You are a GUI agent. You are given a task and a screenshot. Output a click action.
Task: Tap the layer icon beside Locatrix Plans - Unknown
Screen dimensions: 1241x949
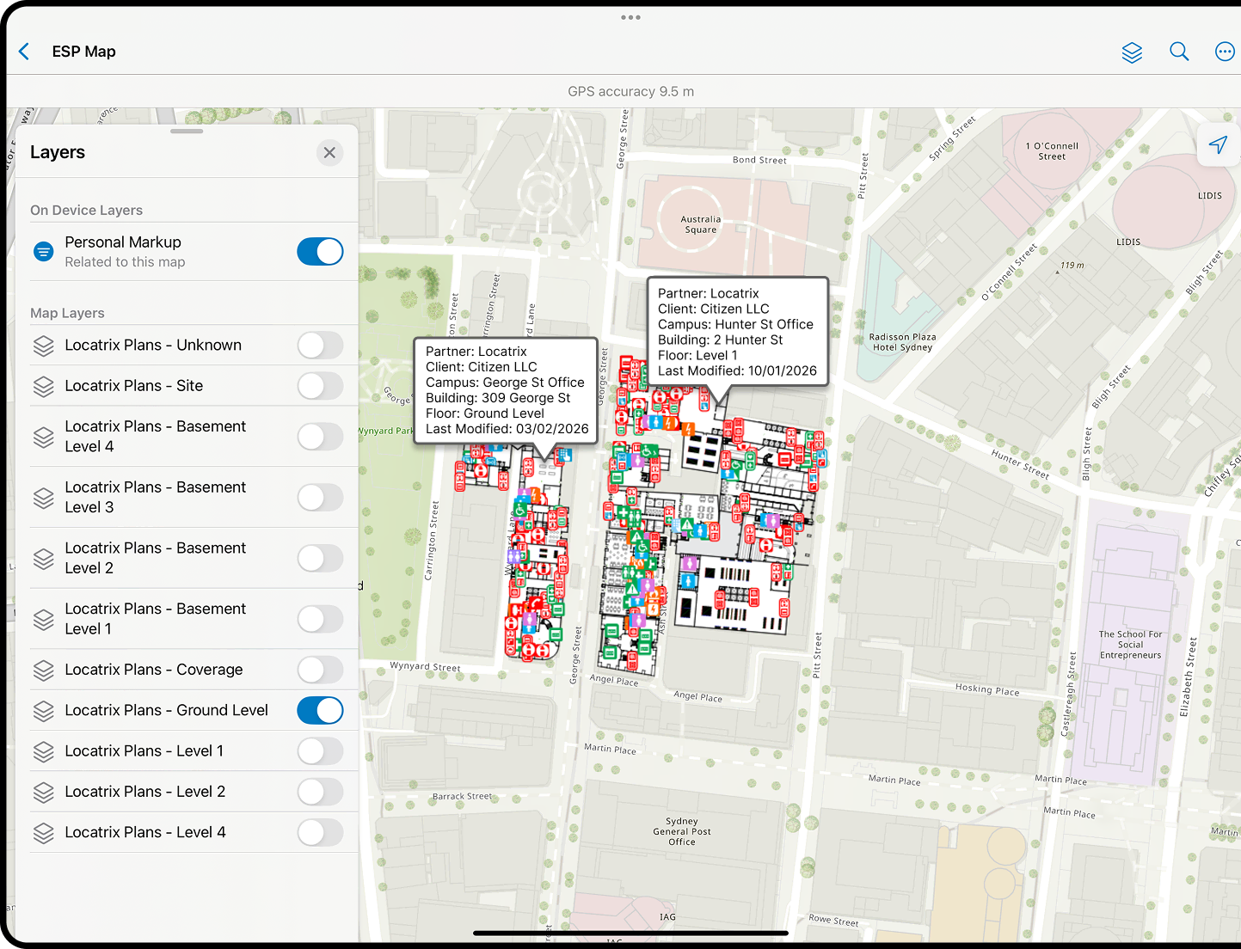(x=44, y=345)
